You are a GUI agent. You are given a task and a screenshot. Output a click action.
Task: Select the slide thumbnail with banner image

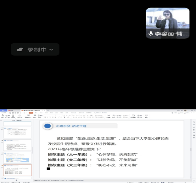click(17, 158)
